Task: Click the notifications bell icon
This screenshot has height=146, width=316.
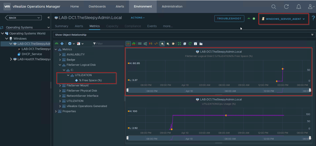Action: coord(298,6)
